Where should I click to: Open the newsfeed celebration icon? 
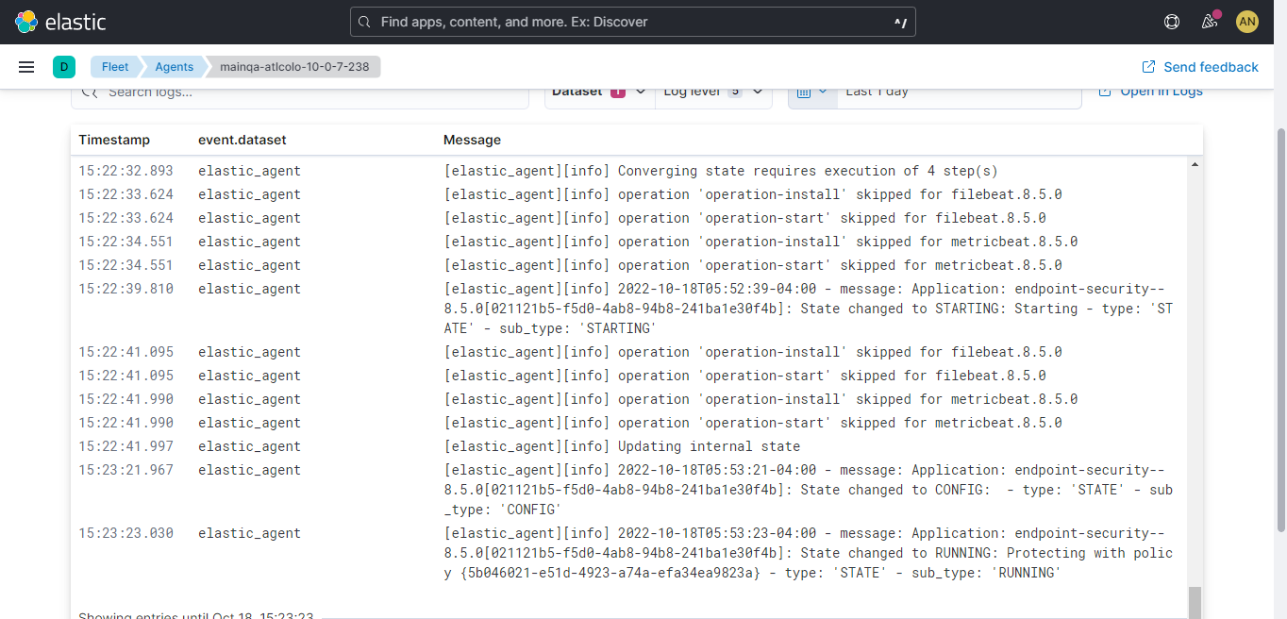tap(1209, 22)
